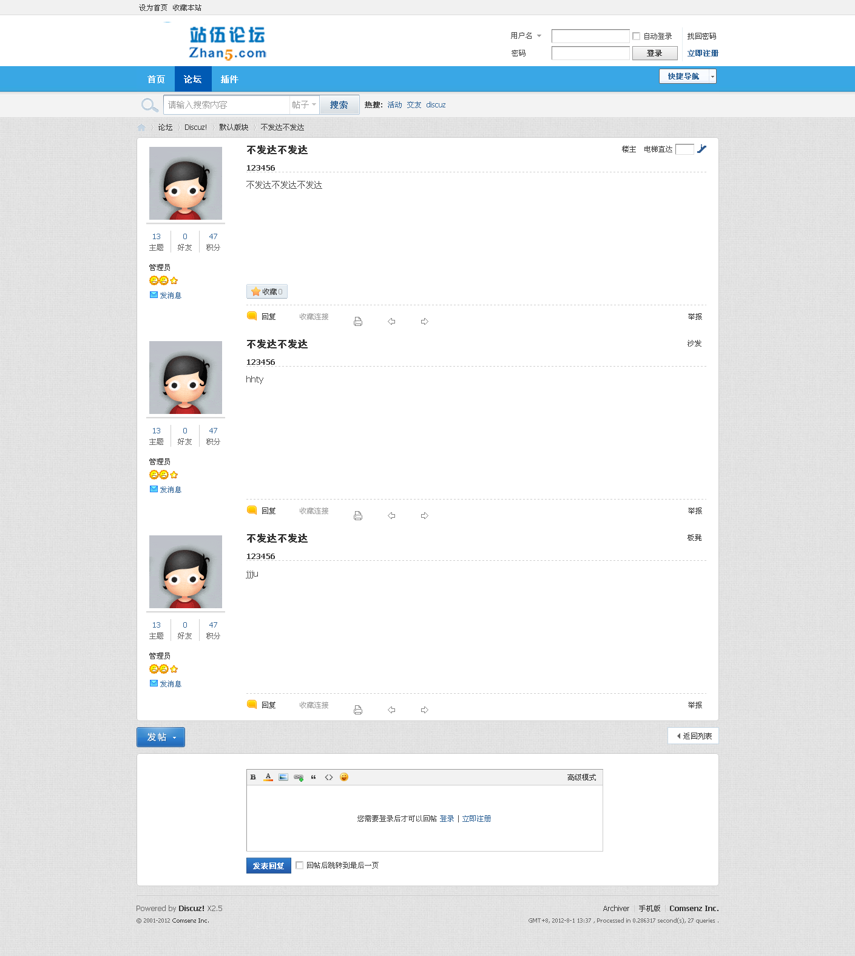Click the 返回列表 button
Viewport: 855px width, 956px height.
694,736
